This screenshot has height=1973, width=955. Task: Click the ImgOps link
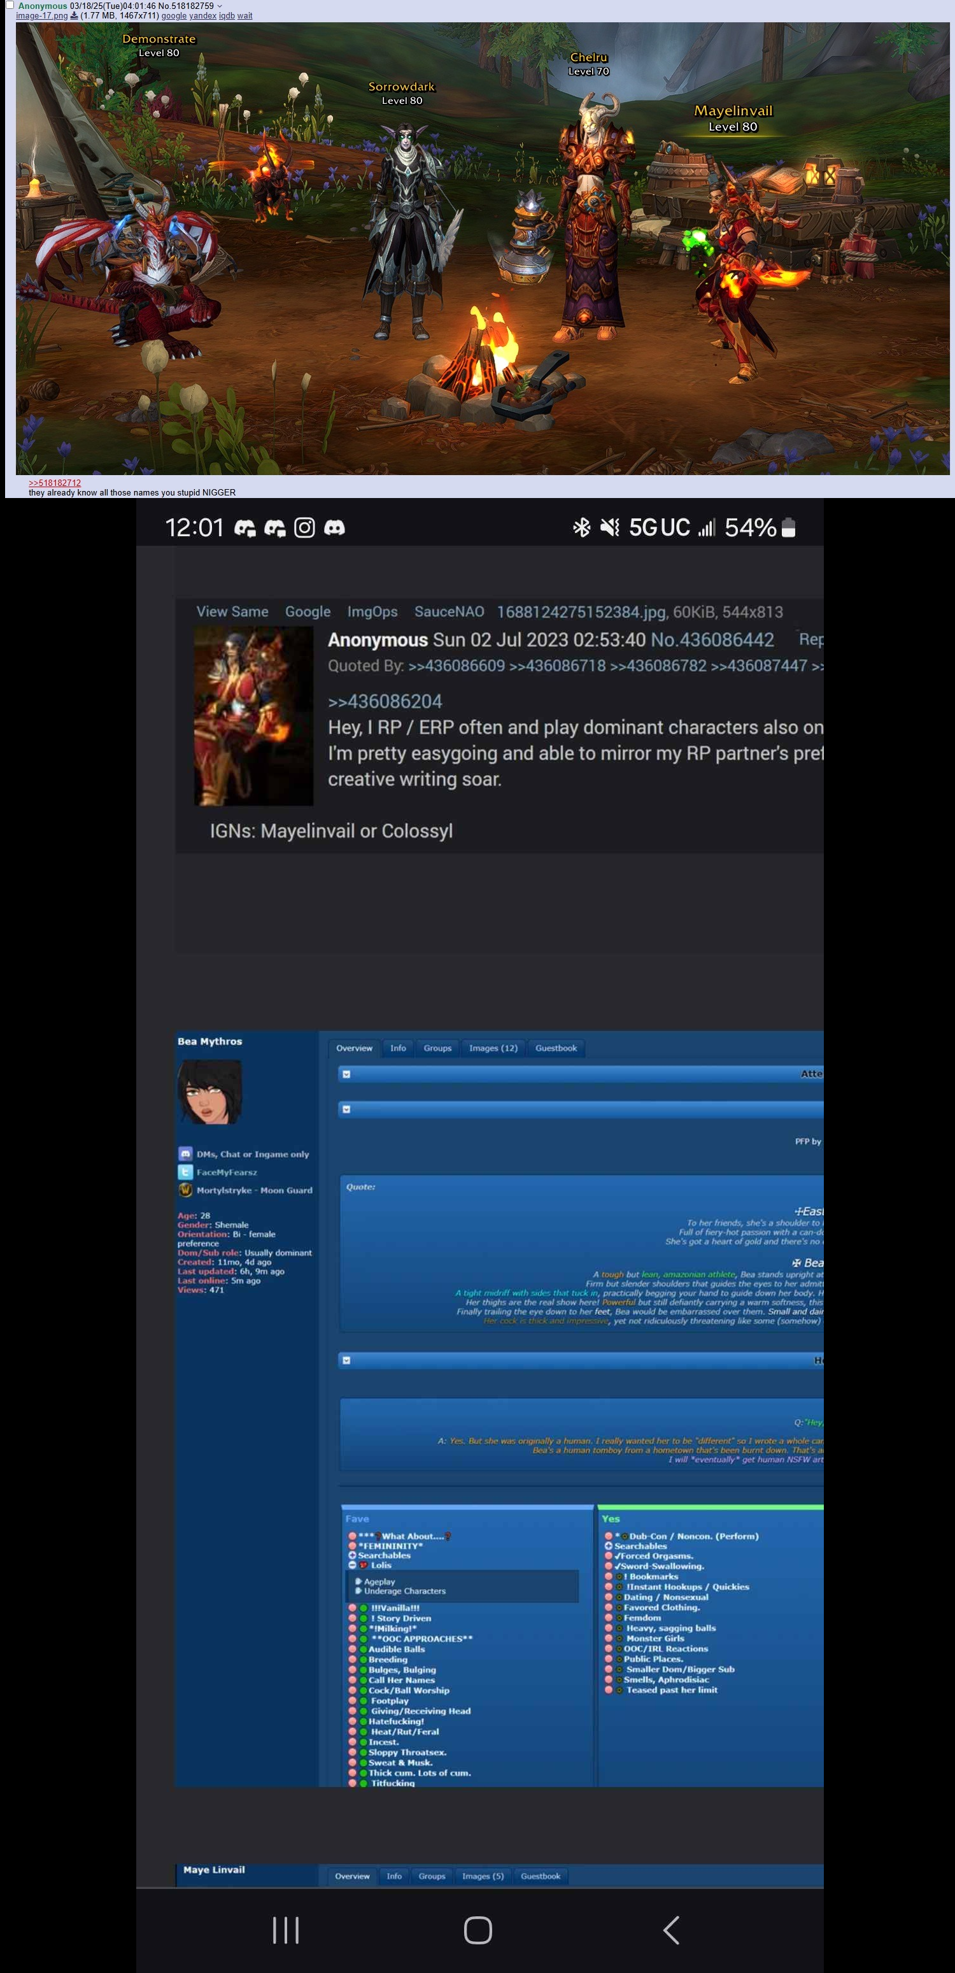372,611
